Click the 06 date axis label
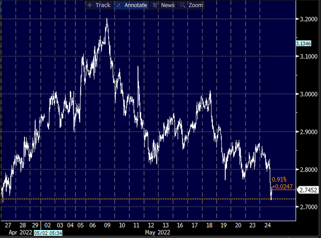321x238 pixels. 93,225
